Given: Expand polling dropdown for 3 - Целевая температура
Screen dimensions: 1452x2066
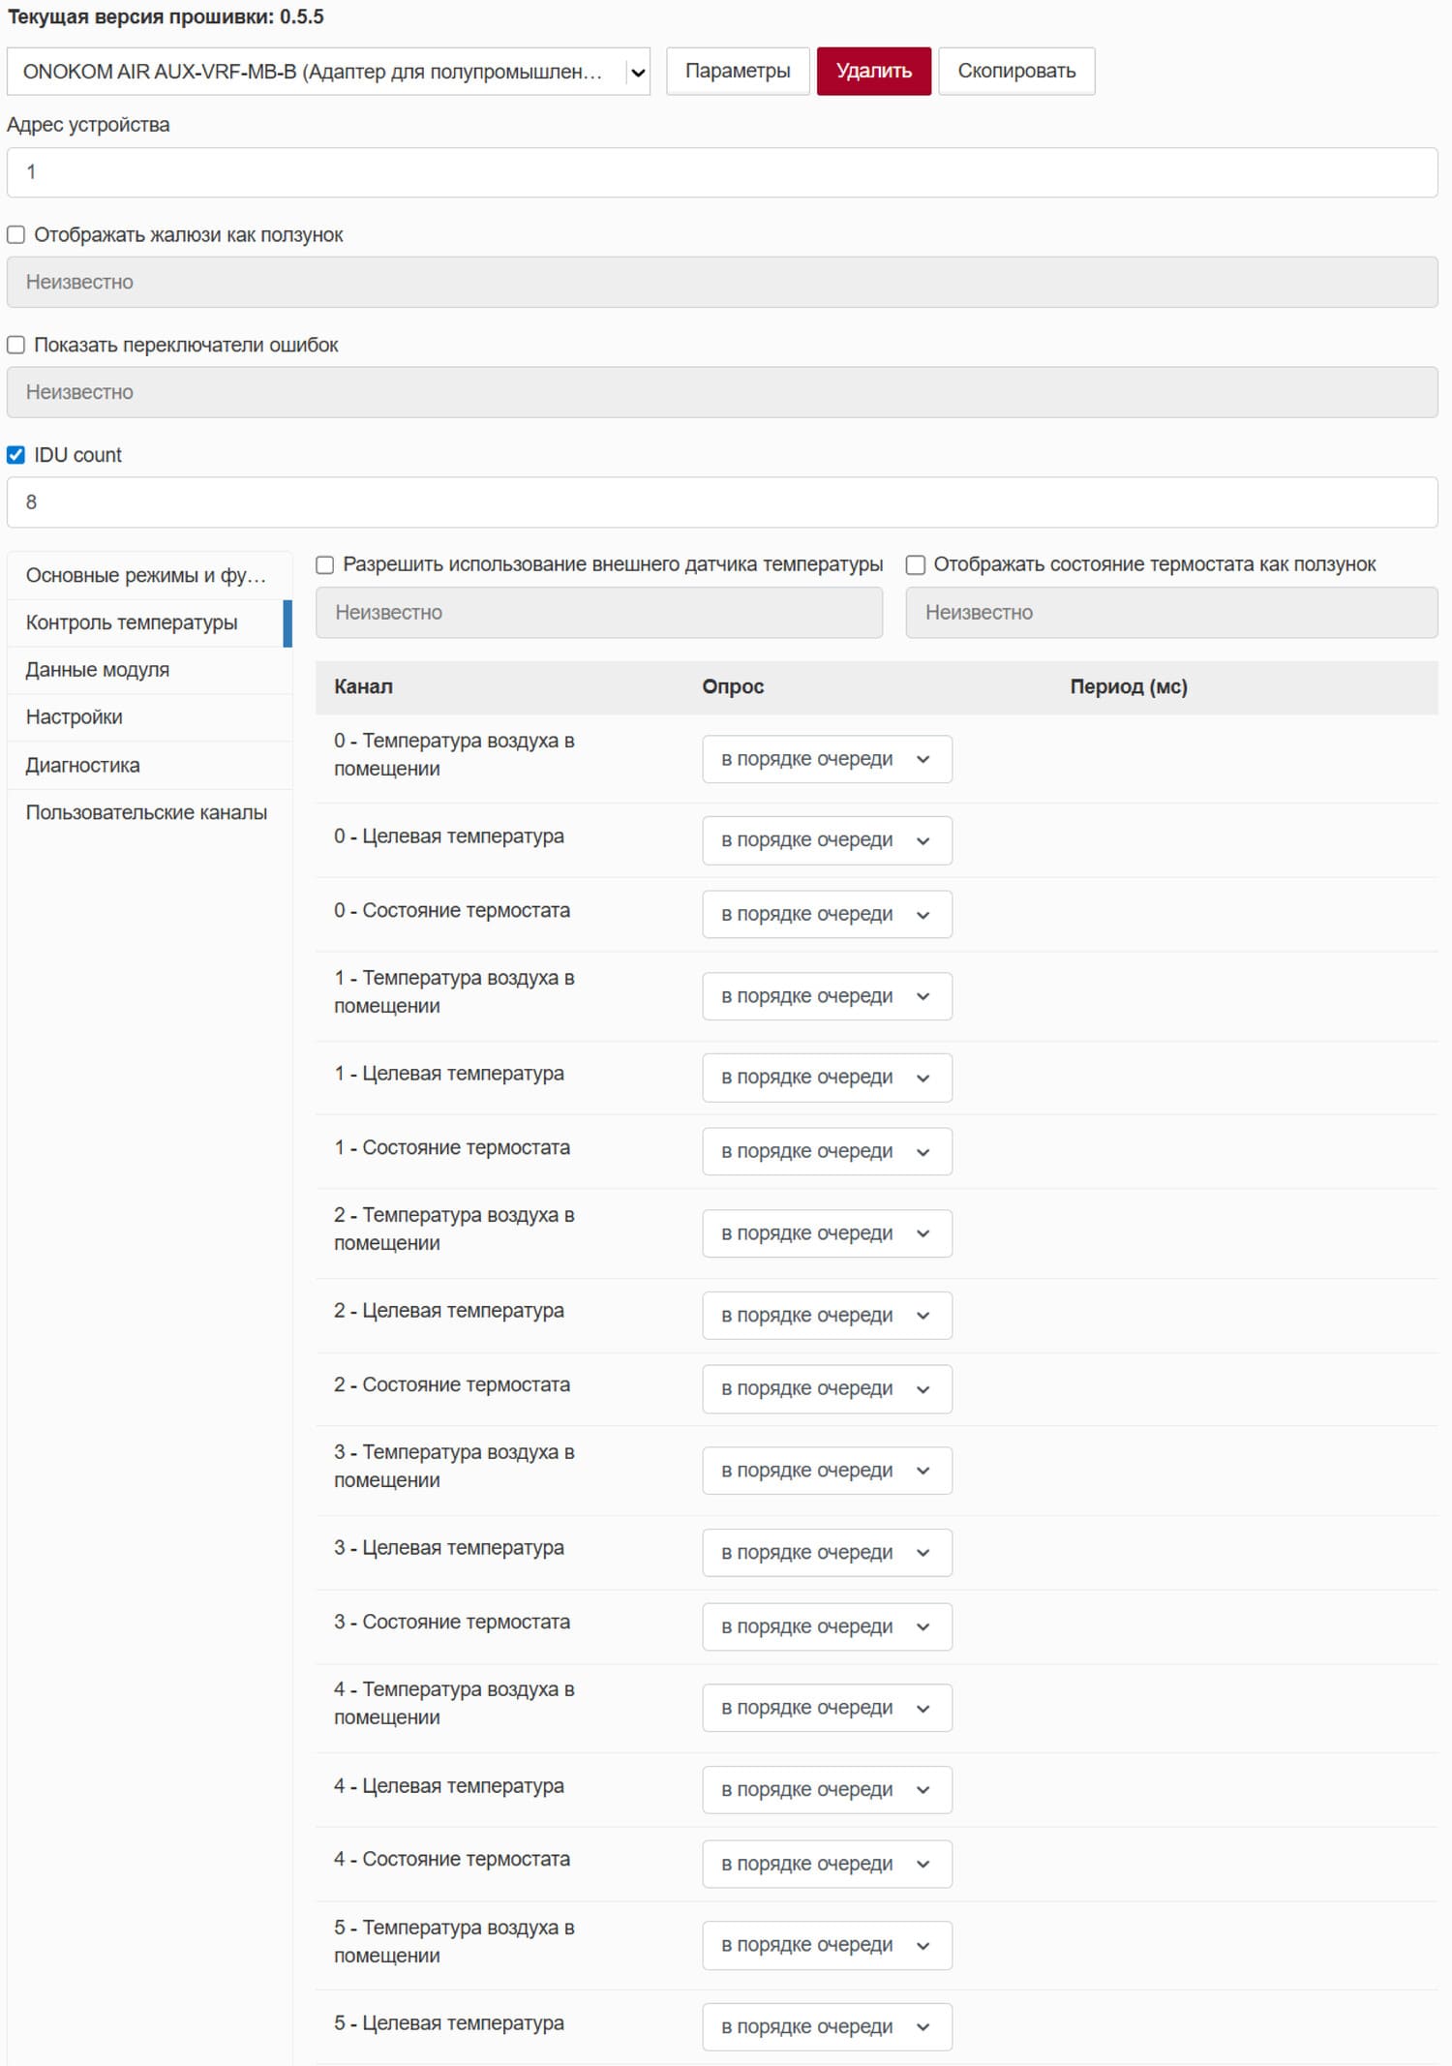Looking at the screenshot, I should tap(826, 1552).
